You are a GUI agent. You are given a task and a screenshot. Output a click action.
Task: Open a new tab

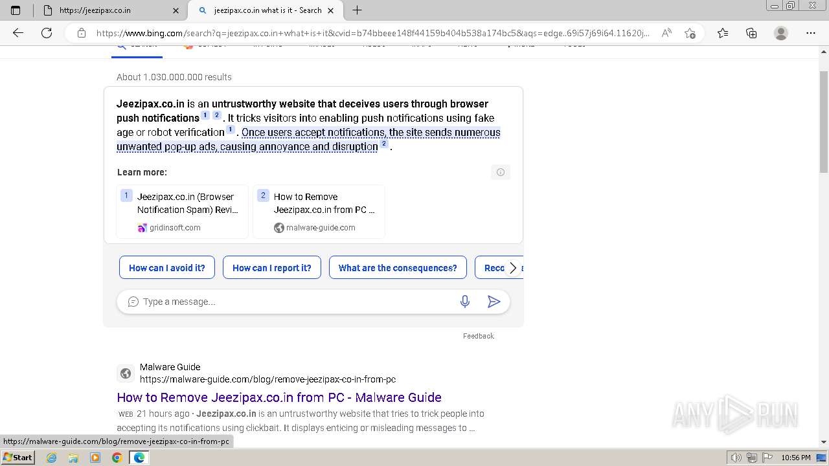(x=357, y=10)
